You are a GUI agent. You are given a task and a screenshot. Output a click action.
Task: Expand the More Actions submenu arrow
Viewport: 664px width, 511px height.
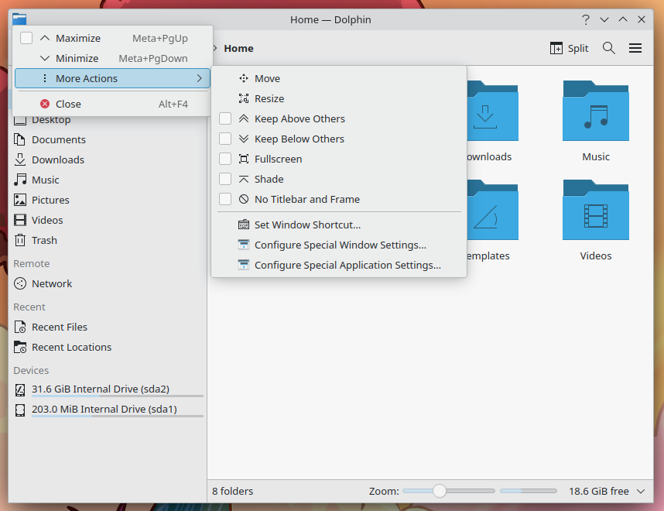point(199,78)
